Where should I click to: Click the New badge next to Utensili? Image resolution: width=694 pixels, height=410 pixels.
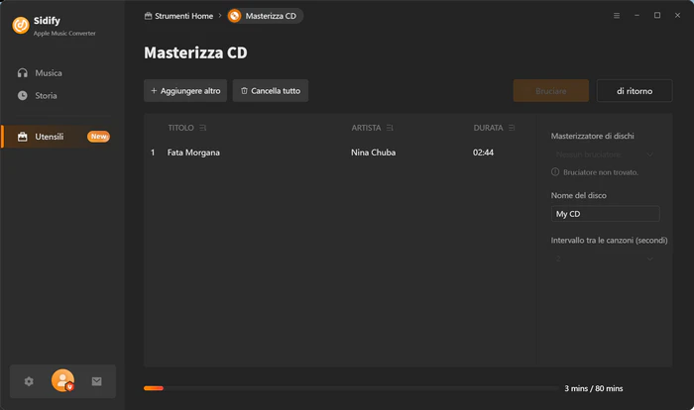(x=98, y=137)
